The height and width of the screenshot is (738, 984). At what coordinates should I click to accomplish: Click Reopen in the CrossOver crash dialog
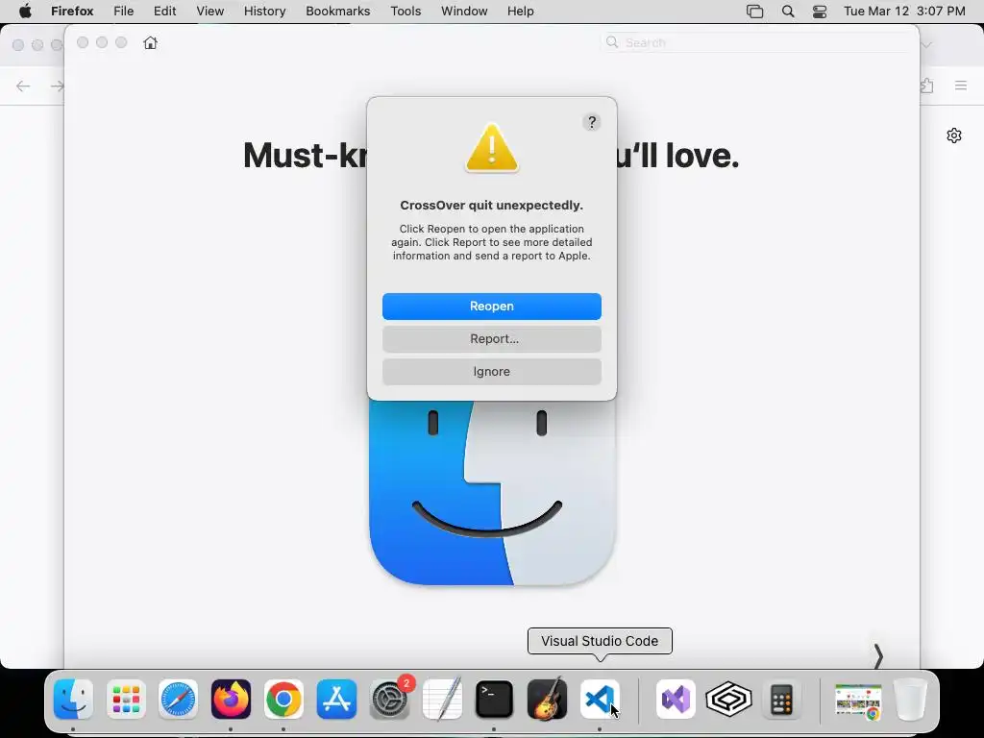491,307
